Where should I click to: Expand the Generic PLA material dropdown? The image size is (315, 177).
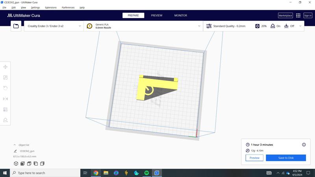point(199,26)
